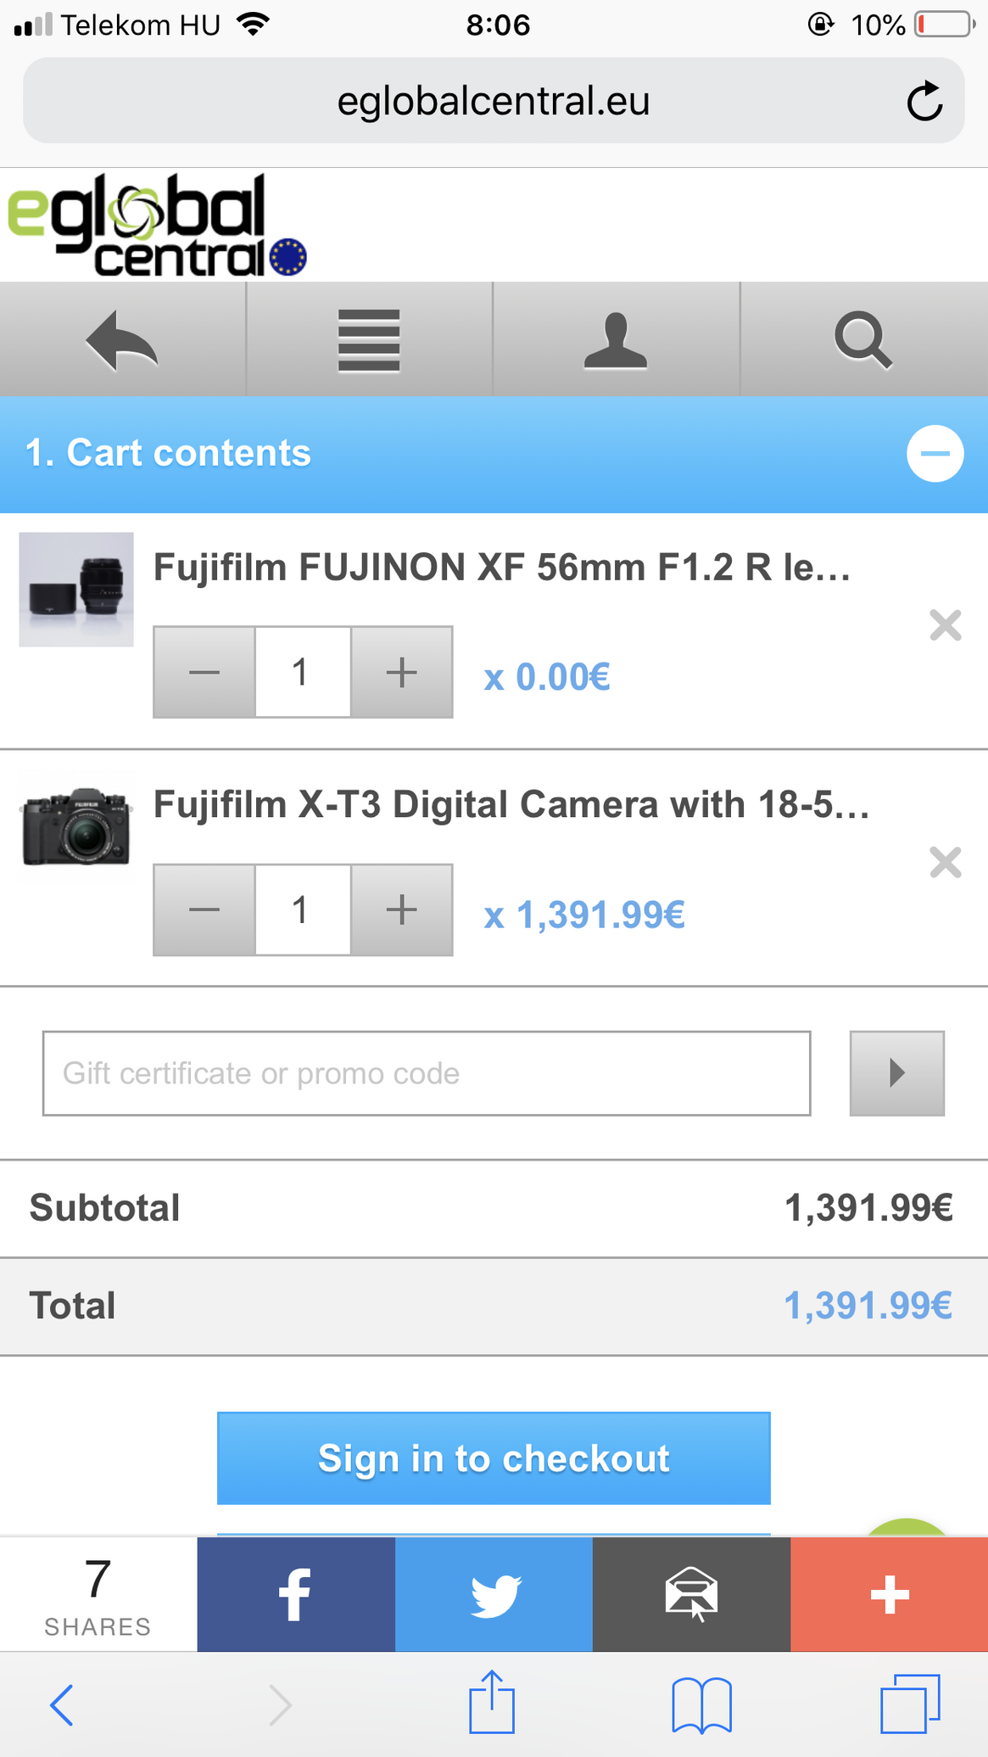Open the user account icon

[x=616, y=340]
